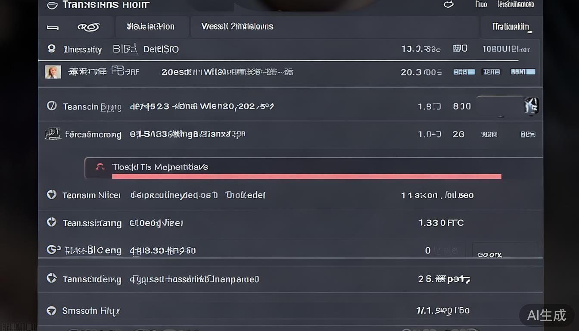The height and width of the screenshot is (331, 579).
Task: Click the oval icon in title bar
Action: coord(52,5)
